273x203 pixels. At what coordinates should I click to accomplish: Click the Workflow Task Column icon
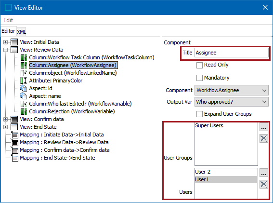24,57
